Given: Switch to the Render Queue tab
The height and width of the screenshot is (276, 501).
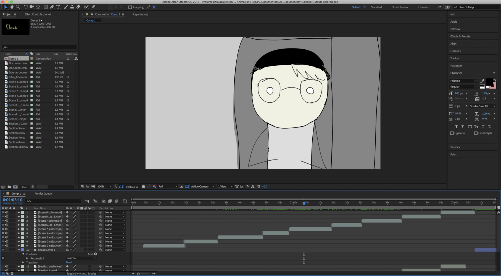Looking at the screenshot, I should pos(43,194).
